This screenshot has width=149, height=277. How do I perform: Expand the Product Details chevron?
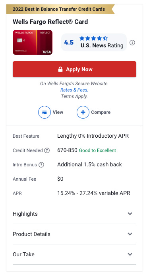(x=130, y=234)
